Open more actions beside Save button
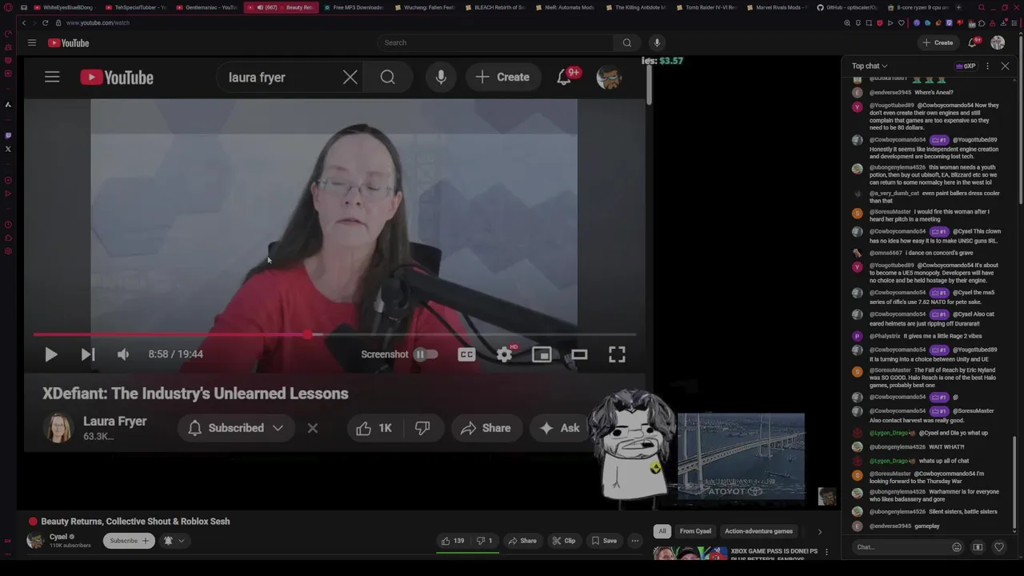Viewport: 1024px width, 576px height. click(x=635, y=541)
